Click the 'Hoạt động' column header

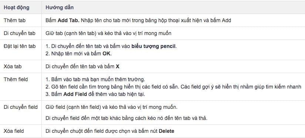click(x=17, y=7)
